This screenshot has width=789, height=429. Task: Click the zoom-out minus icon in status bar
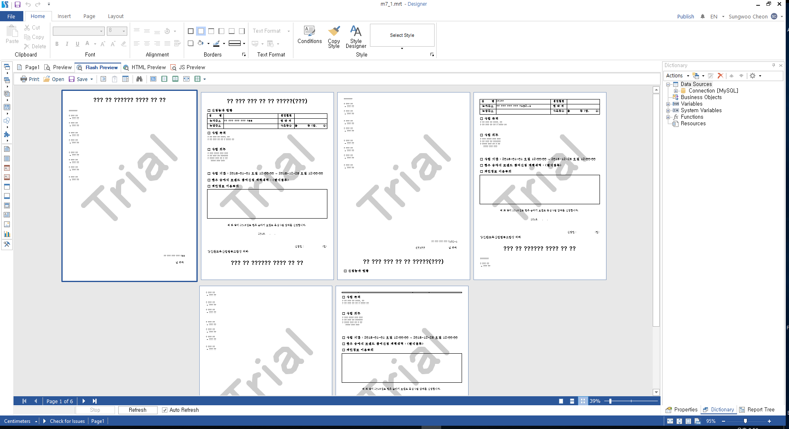pyautogui.click(x=724, y=421)
